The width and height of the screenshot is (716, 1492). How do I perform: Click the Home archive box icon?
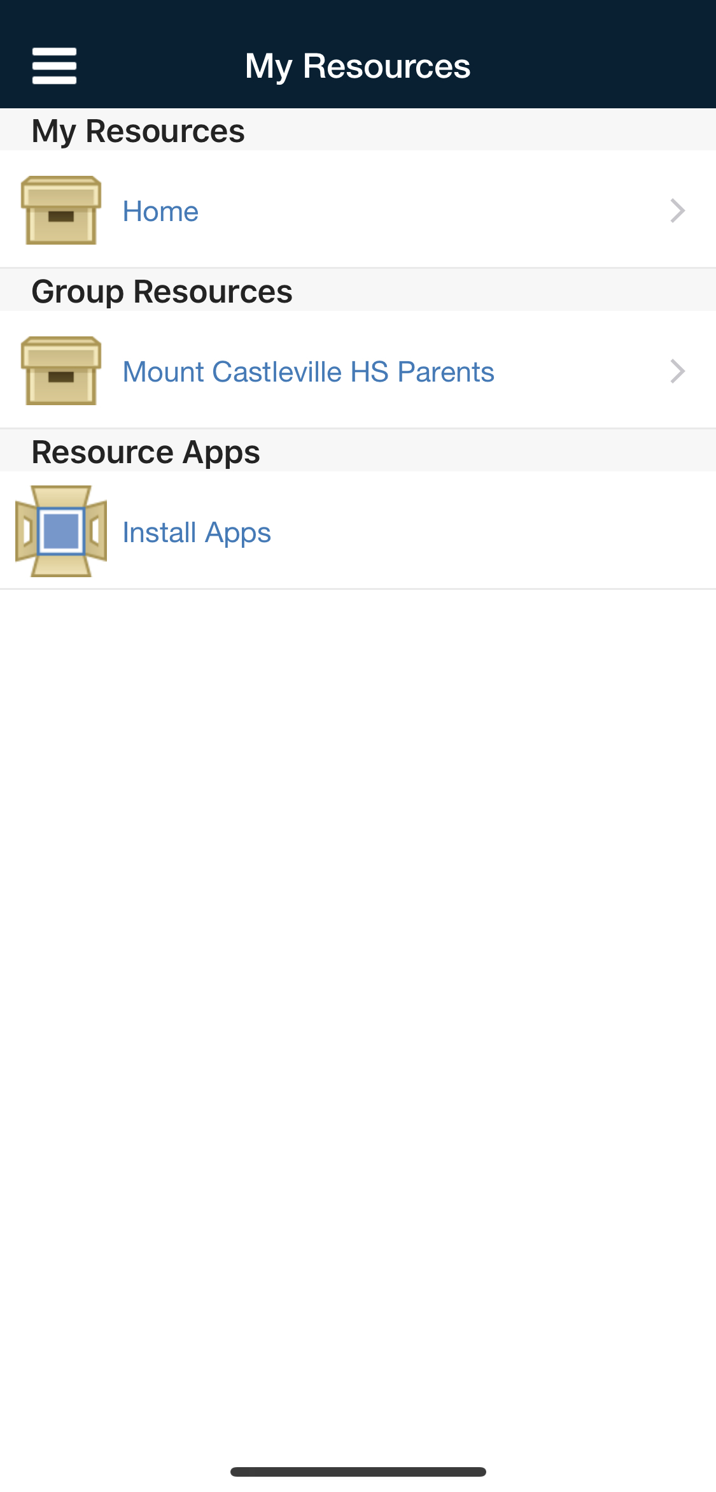point(61,210)
